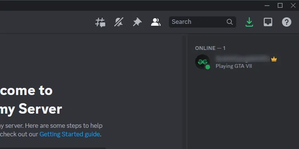
Task: Click the "ONLINE — 1" members heading
Action: 210,48
